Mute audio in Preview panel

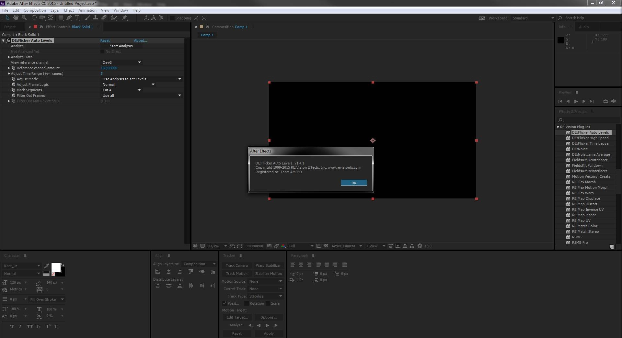pos(614,101)
